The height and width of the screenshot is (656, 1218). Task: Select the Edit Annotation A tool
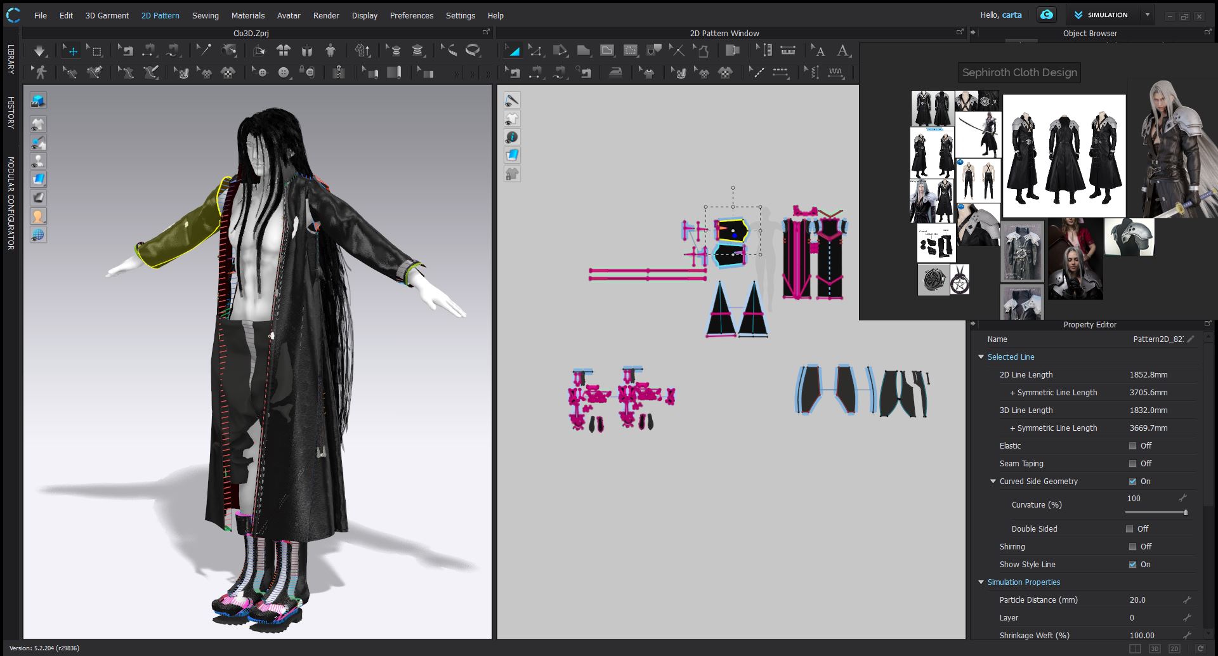click(x=818, y=51)
